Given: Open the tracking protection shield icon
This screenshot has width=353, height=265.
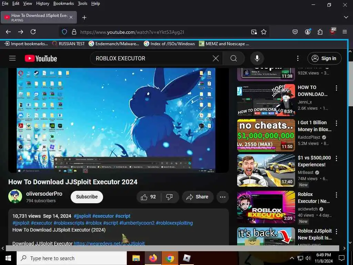Looking at the screenshot, I should tap(64, 32).
